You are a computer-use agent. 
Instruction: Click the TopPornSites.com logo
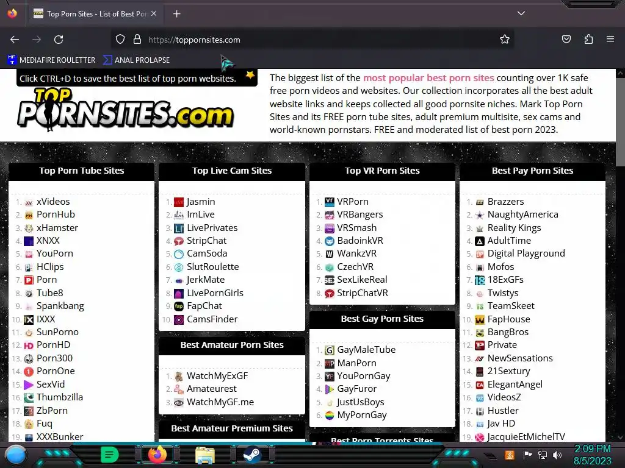(125, 110)
